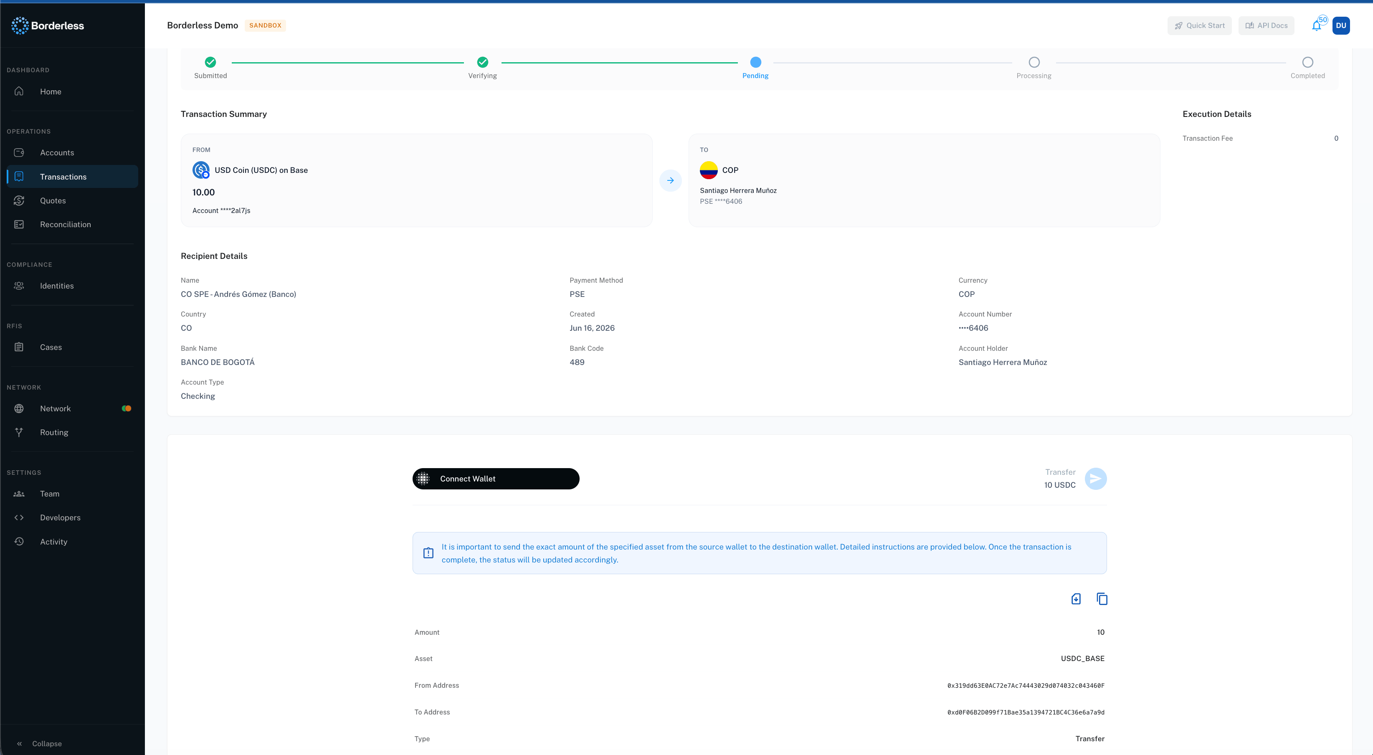Click the To Address 0xd0F06B2D value
This screenshot has height=755, width=1373.
click(1026, 712)
